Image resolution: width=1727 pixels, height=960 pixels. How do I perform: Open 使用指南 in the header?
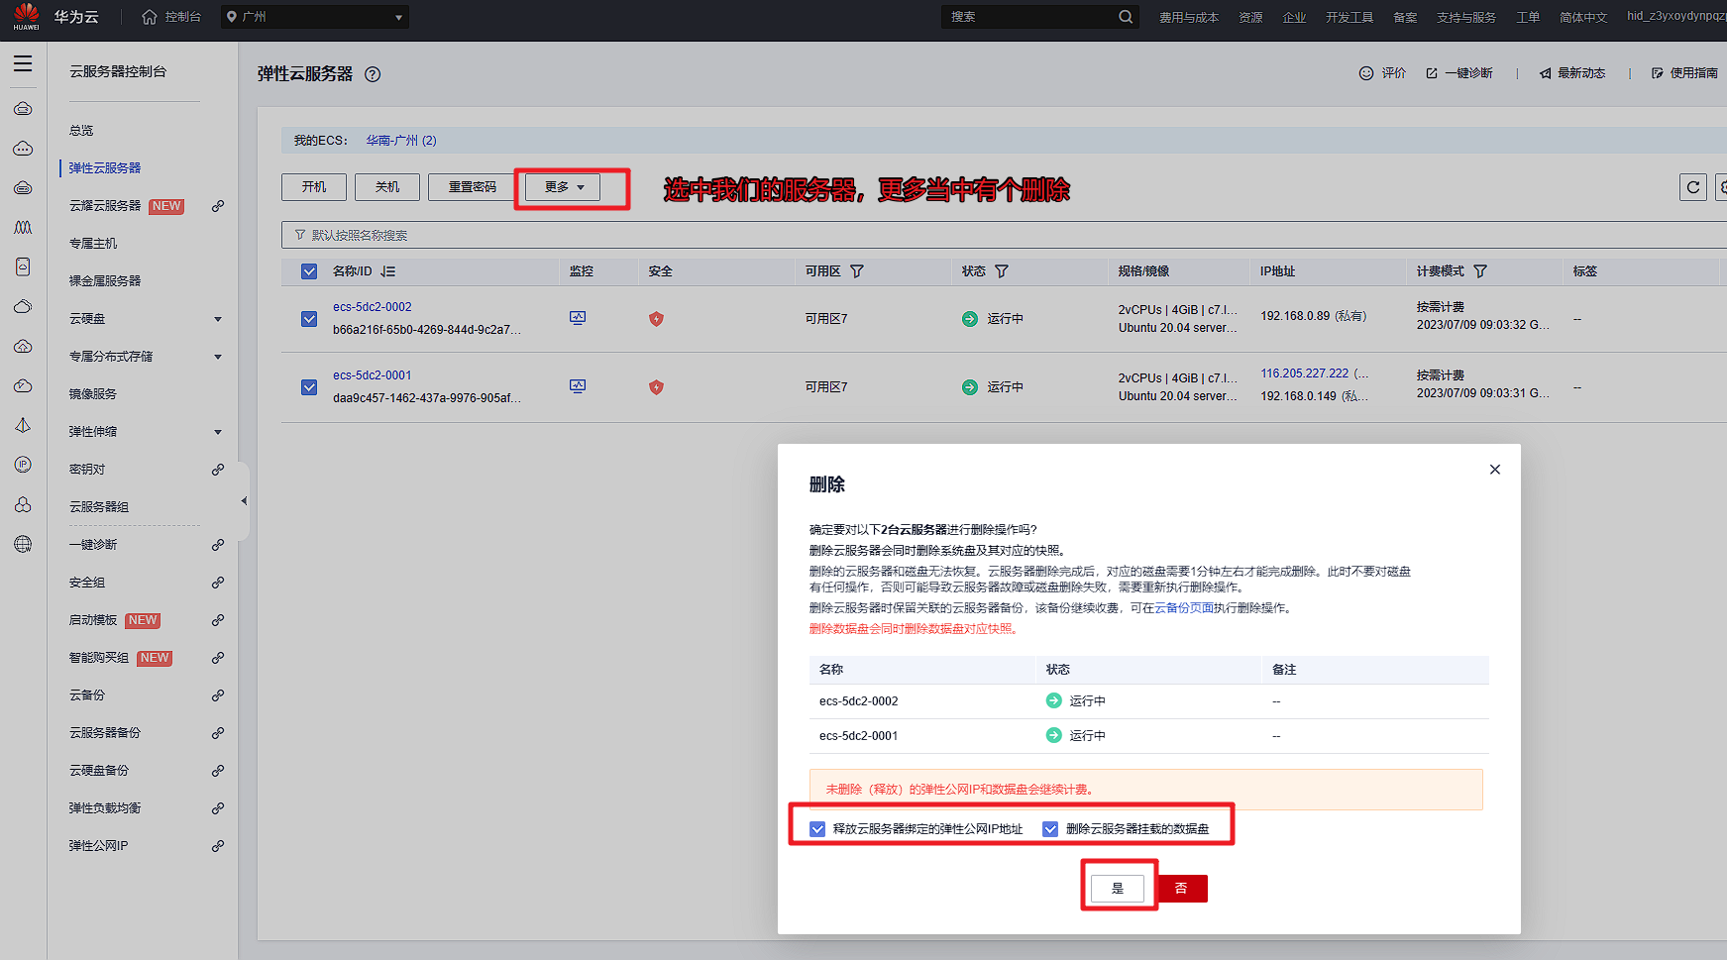[1684, 73]
